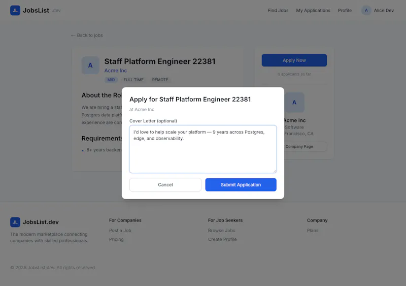406x286 pixels.
Task: Click the JobsList header brand name
Action: (x=36, y=10)
